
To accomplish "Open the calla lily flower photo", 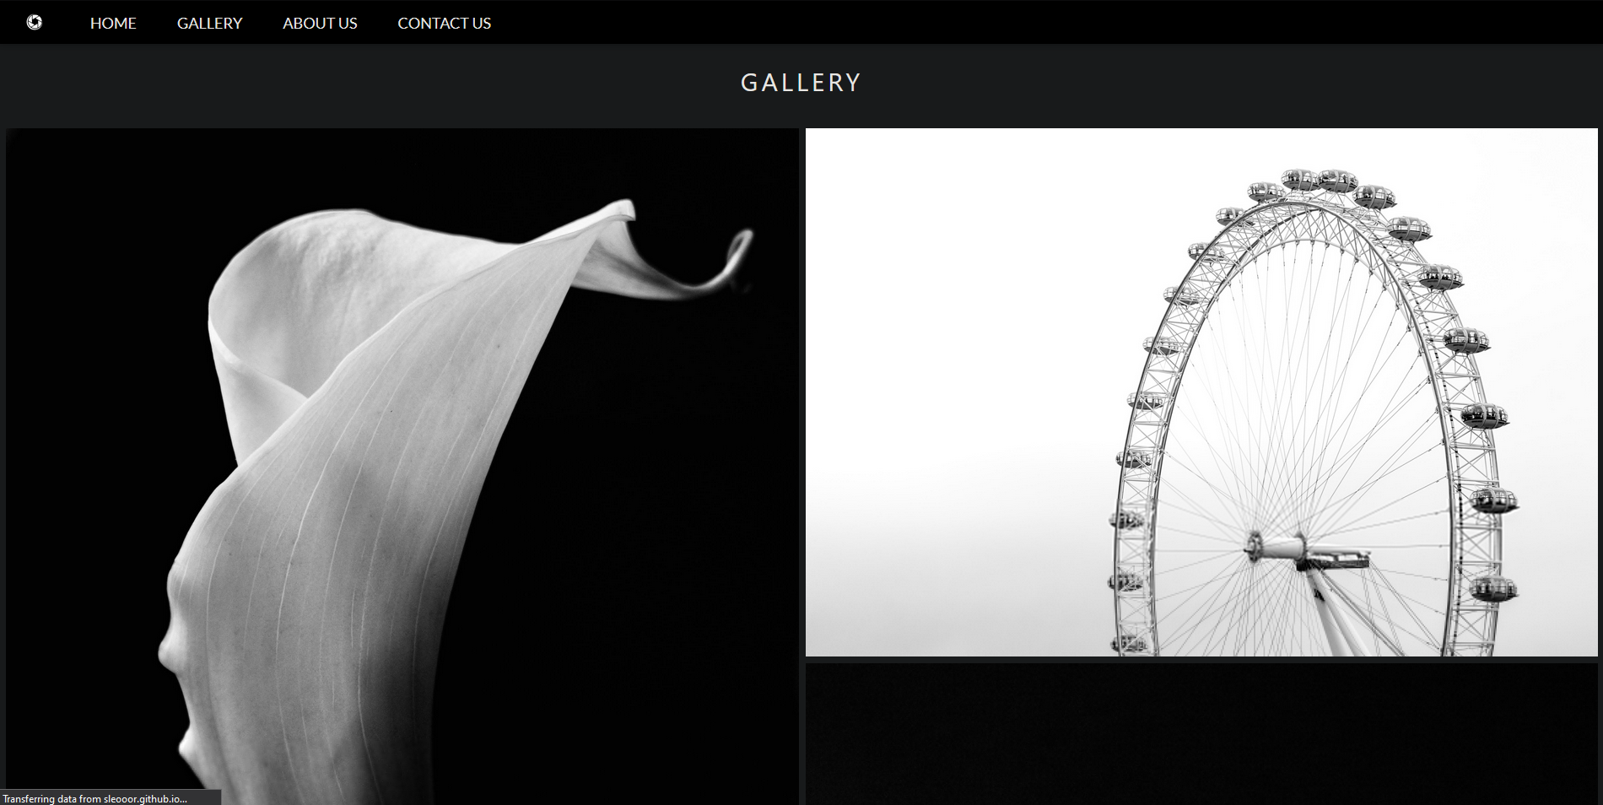I will point(402,467).
